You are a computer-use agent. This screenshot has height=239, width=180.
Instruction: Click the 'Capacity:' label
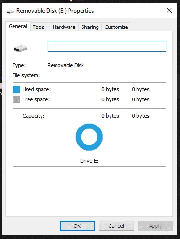[33, 116]
